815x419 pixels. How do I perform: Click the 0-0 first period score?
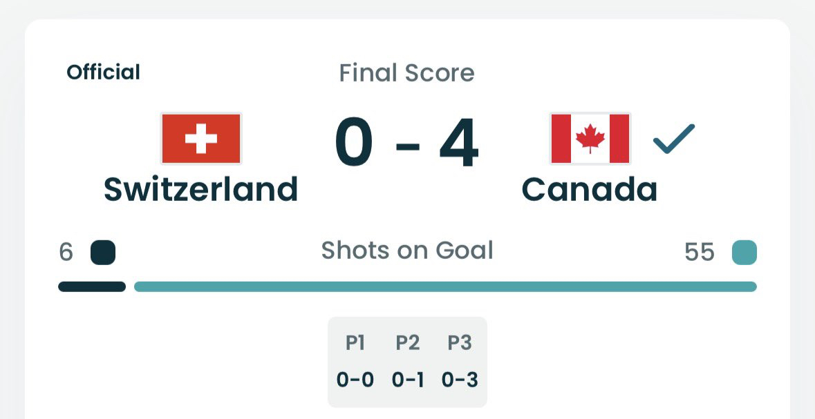pyautogui.click(x=355, y=380)
